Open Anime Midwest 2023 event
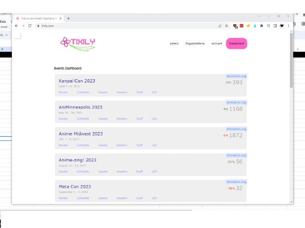This screenshot has width=305, height=228. (81, 134)
